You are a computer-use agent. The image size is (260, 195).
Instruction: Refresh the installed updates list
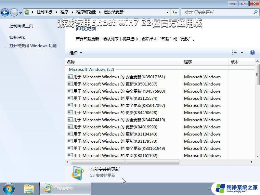click(175, 12)
